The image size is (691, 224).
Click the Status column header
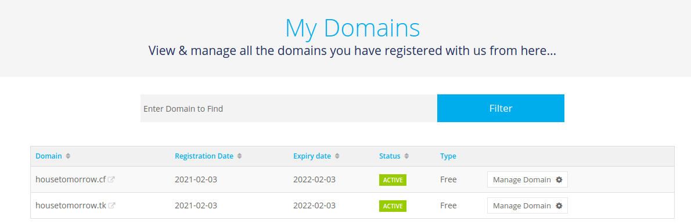click(x=390, y=156)
